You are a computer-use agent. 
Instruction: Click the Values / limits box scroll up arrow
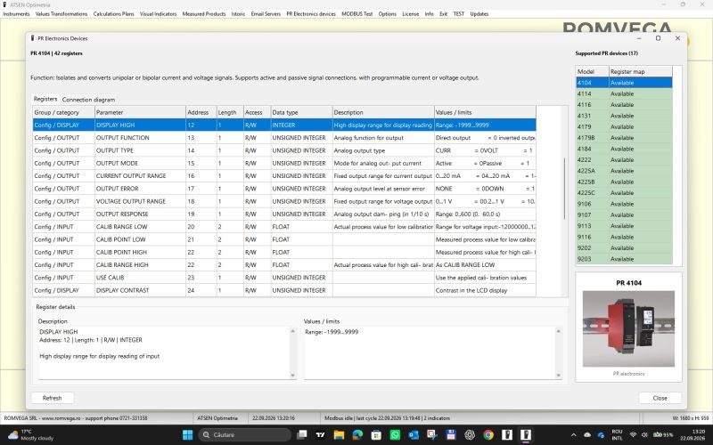(x=559, y=331)
